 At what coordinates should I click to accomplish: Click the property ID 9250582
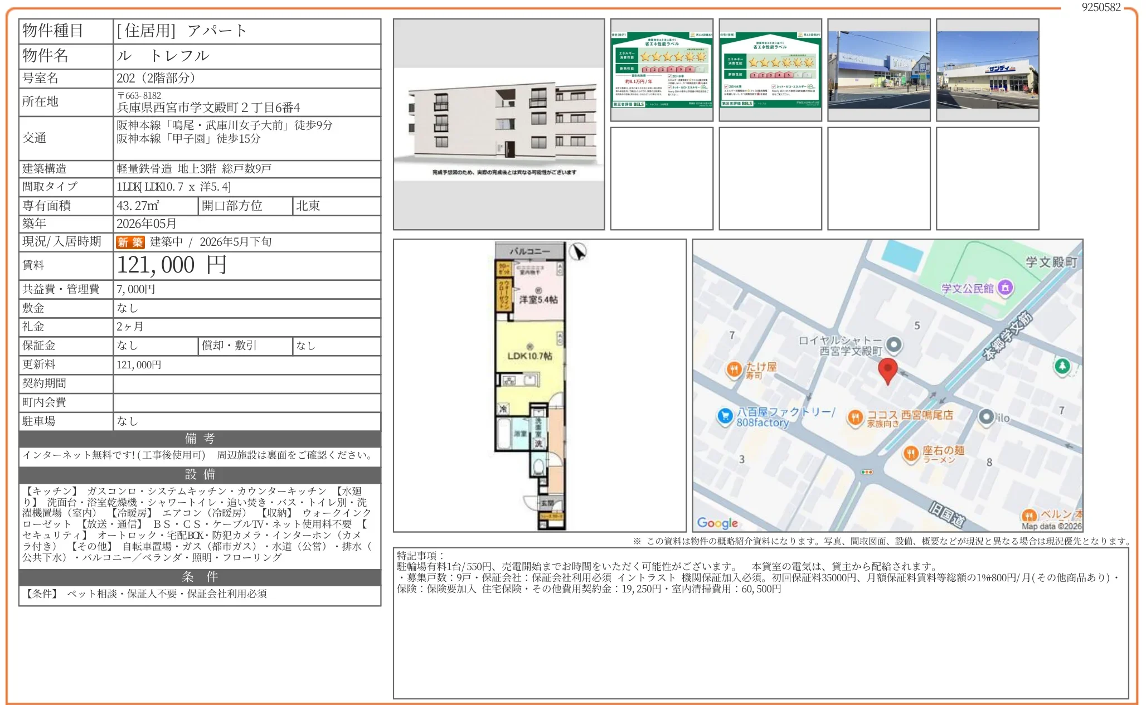[1100, 7]
